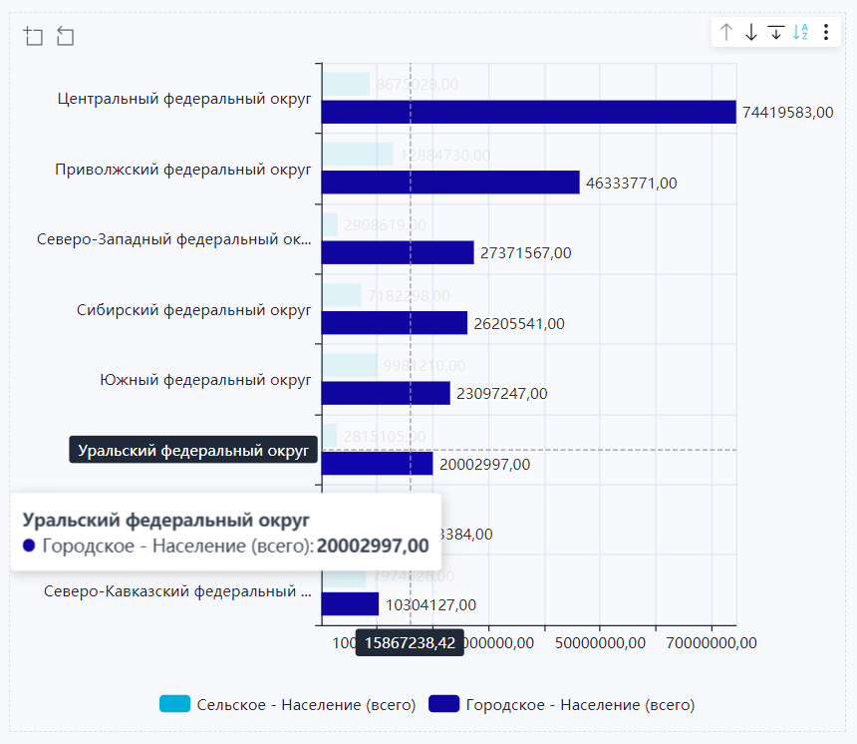Toggle the A-Z sort icon
Screen dimensions: 857x744
pyautogui.click(x=800, y=33)
